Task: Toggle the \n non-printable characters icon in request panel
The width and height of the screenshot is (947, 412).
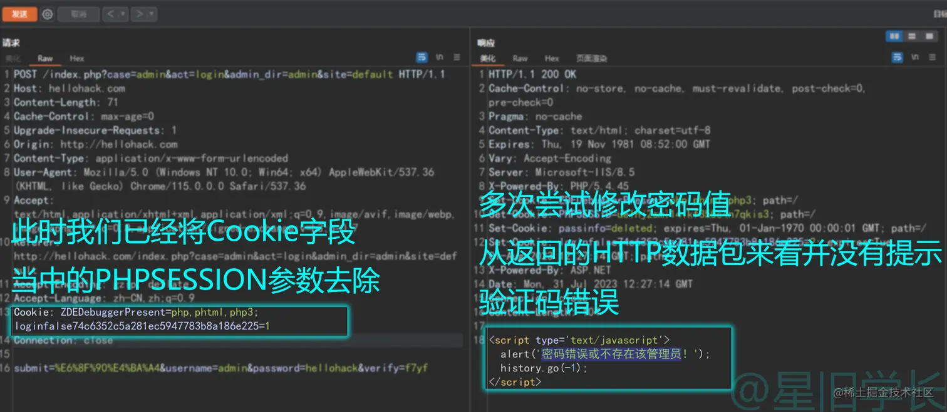Action: pos(440,58)
